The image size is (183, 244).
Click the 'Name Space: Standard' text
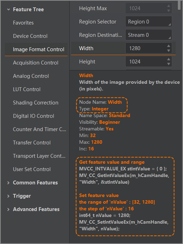(x=105, y=115)
